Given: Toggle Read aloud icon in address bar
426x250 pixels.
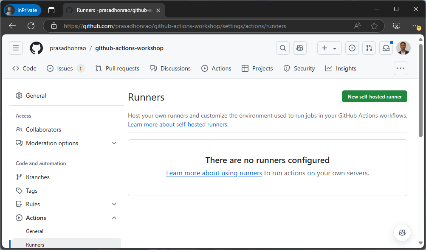Looking at the screenshot, I should (x=357, y=26).
